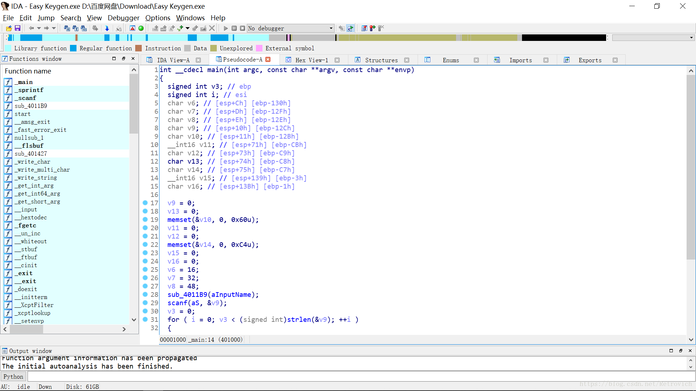Open the Windows menu
696x391 pixels.
[190, 18]
